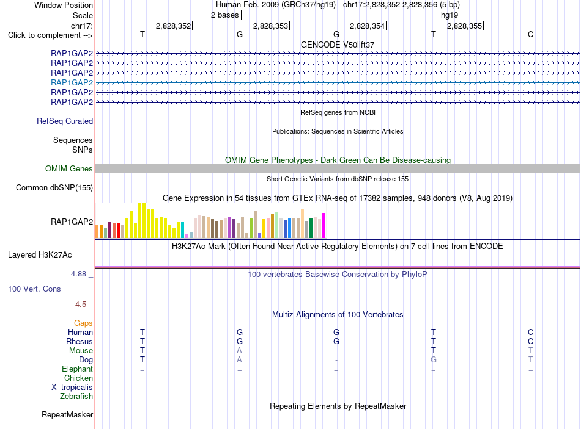Open the Multiz Alignments of 100 Vertebrates title
Image resolution: width=581 pixels, height=429 pixels.
[x=338, y=315]
